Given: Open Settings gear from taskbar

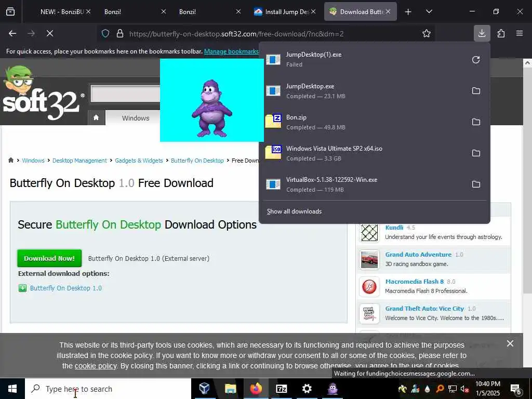Looking at the screenshot, I should [x=307, y=389].
